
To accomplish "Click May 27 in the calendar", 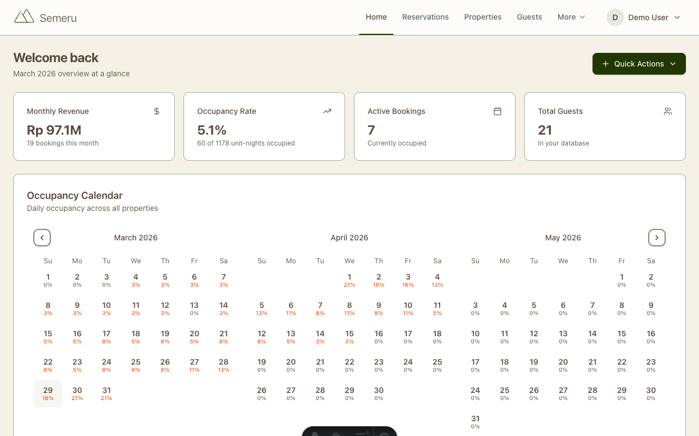I will [563, 393].
